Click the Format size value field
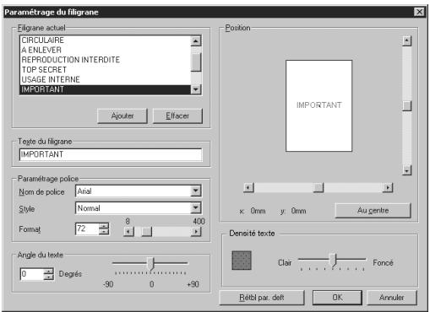The width and height of the screenshot is (430, 312). point(87,229)
